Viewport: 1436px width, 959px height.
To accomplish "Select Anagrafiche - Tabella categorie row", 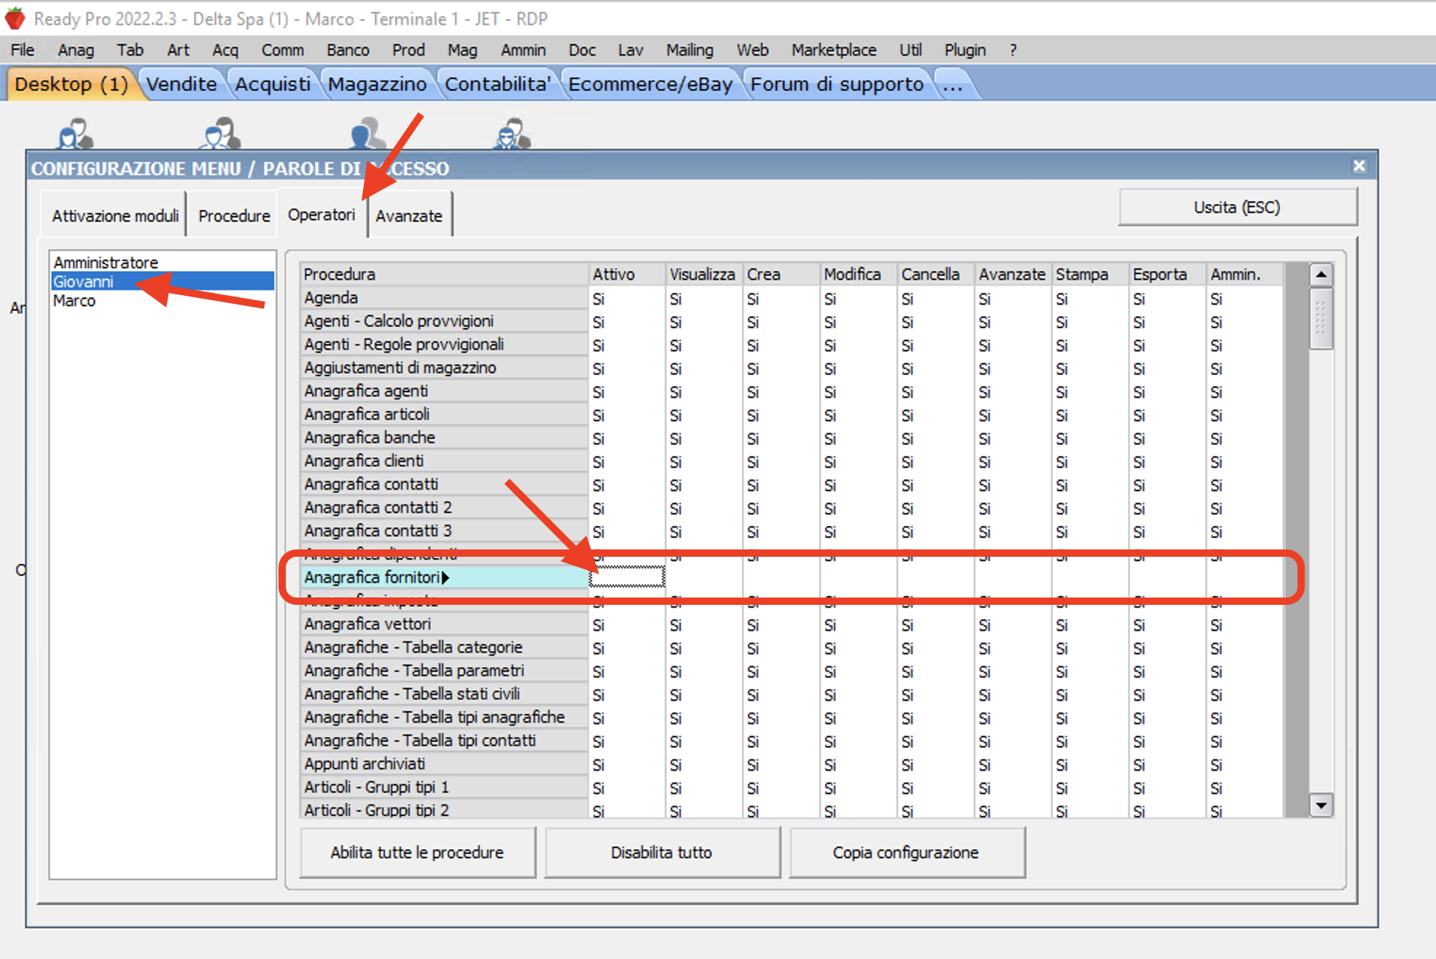I will point(445,647).
